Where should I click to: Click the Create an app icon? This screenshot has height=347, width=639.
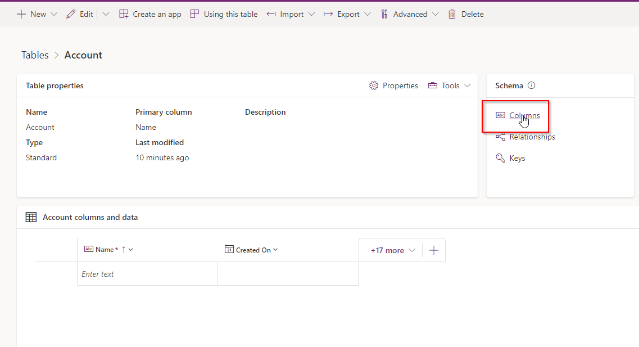(124, 14)
